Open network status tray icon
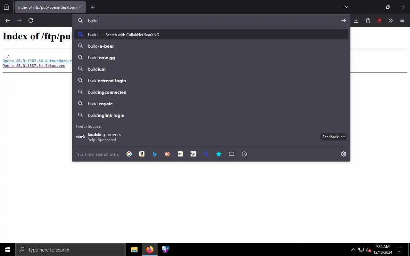The height and width of the screenshot is (256, 410). 361,250
